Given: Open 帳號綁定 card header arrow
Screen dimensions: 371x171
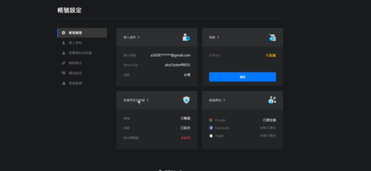Looking at the screenshot, I should point(224,100).
